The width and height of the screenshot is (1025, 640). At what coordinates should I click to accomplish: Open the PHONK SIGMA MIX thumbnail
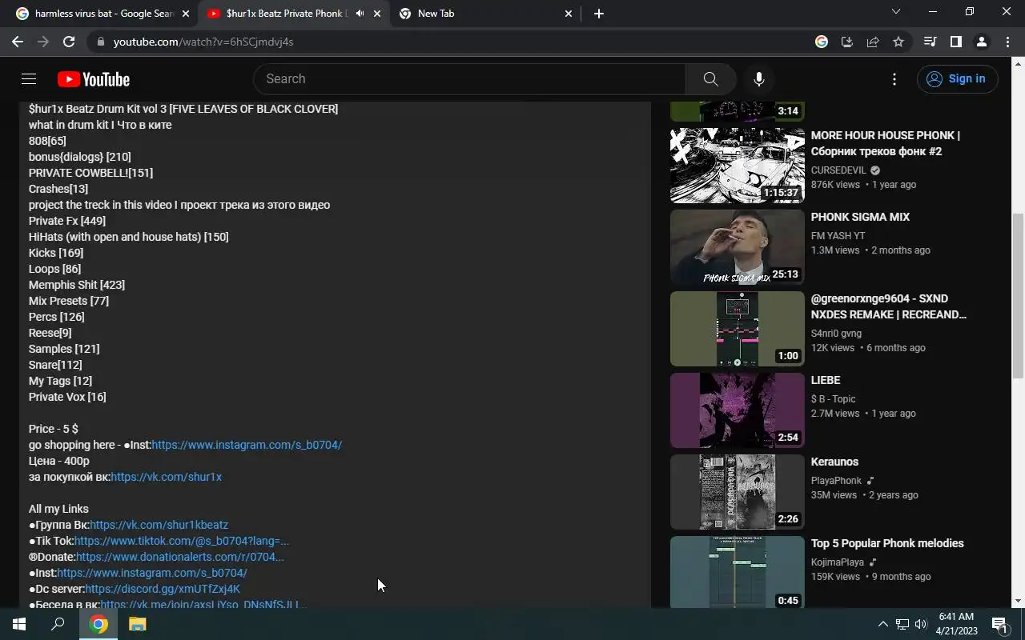pyautogui.click(x=737, y=247)
